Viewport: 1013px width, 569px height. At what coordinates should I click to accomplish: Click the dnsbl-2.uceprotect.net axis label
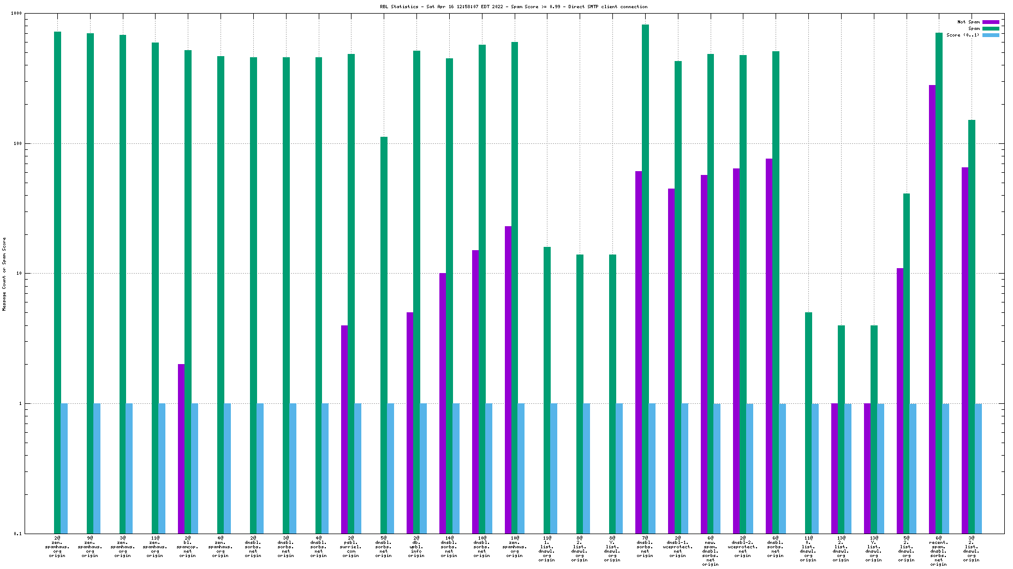[x=743, y=547]
